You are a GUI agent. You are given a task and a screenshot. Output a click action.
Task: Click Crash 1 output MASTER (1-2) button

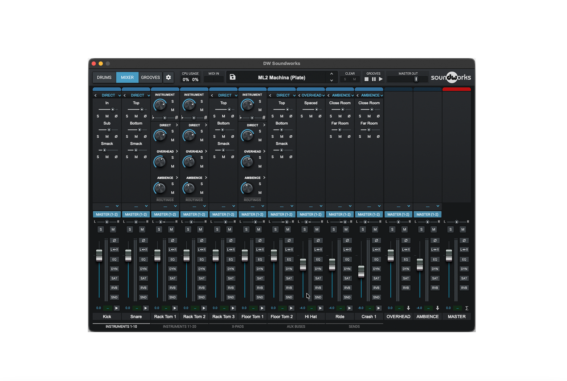click(x=369, y=214)
